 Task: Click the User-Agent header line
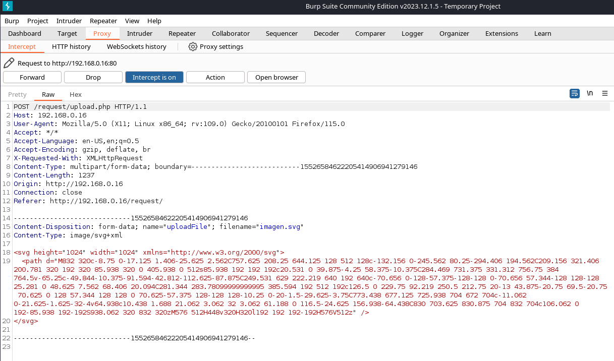pyautogui.click(x=179, y=124)
